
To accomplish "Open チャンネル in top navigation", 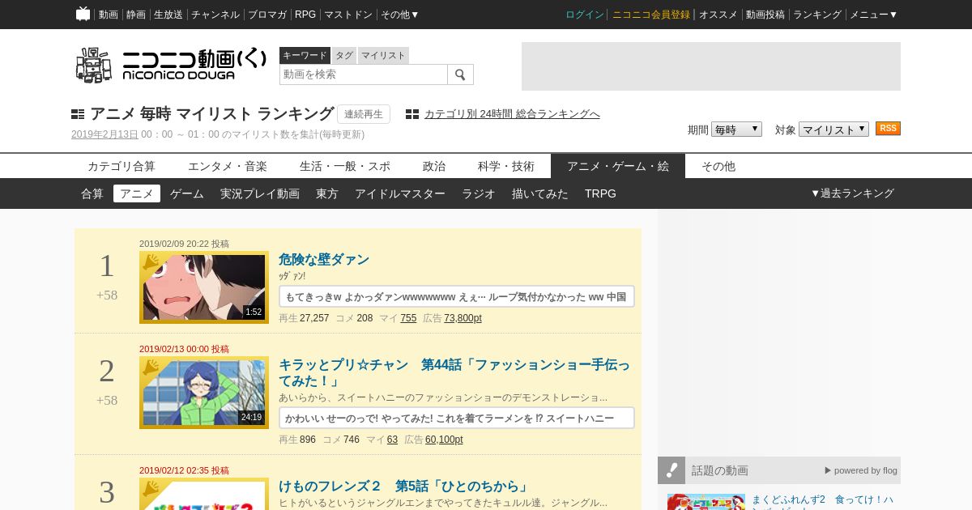I will point(215,15).
